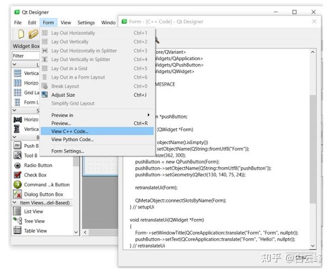
Task: Select the Command Link Button icon
Action: [x=17, y=185]
